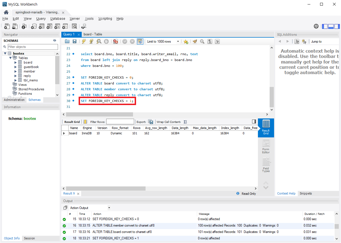Toggle the result side panel icon

(254, 122)
